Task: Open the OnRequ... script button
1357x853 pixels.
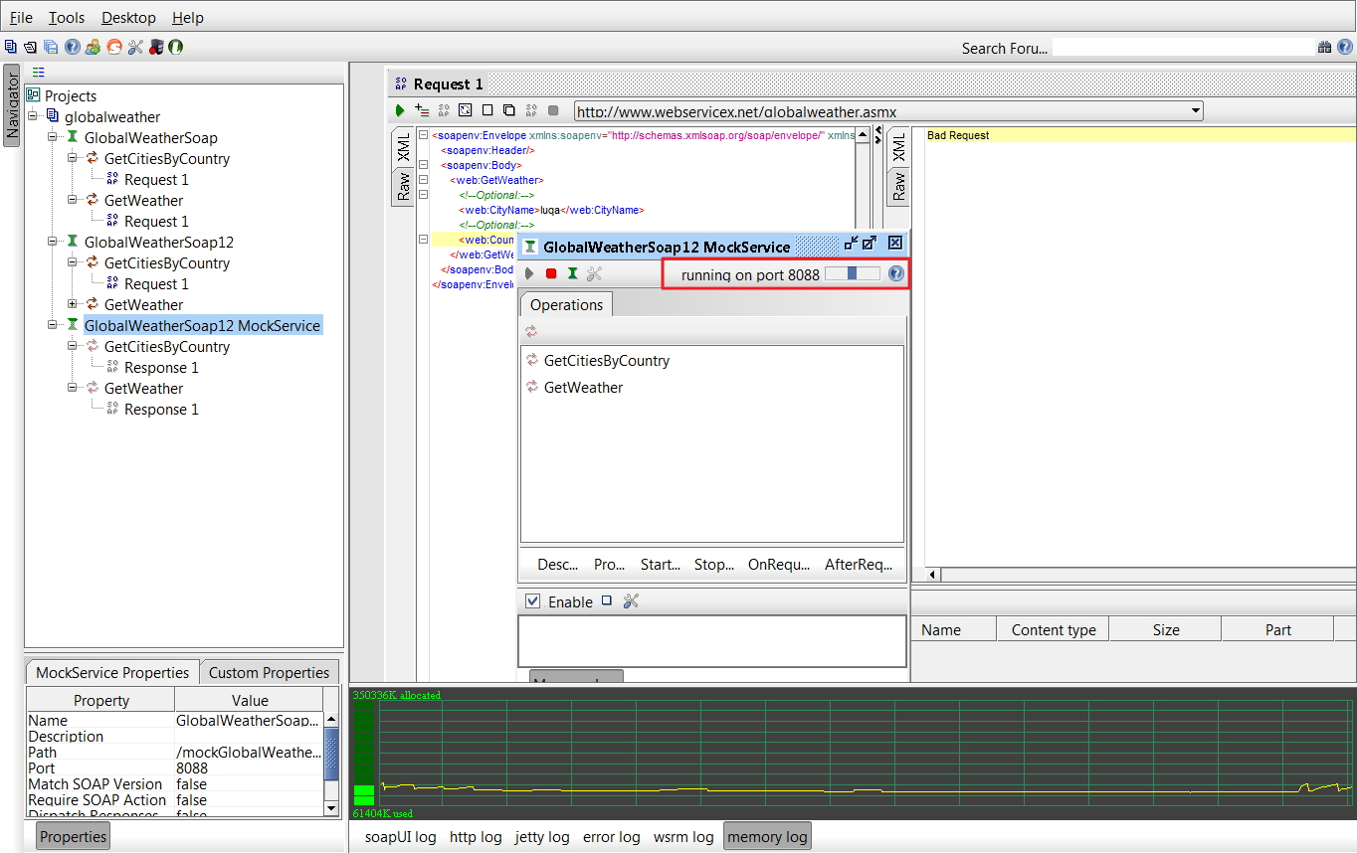Action: [x=778, y=565]
